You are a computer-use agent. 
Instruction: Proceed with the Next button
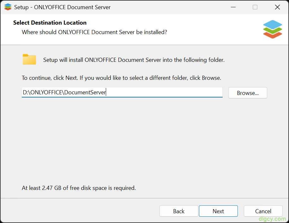coord(218,211)
